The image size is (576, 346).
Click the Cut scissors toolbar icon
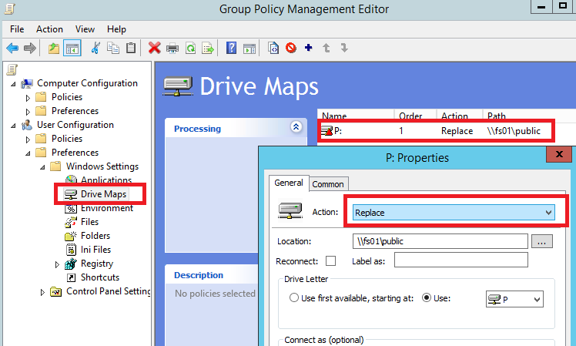click(96, 48)
